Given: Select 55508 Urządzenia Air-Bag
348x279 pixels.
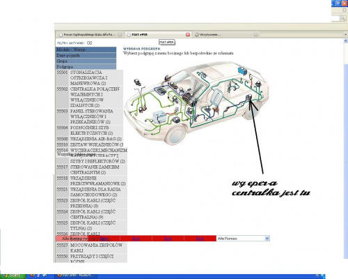Looking at the screenshot, I should click(89, 139).
